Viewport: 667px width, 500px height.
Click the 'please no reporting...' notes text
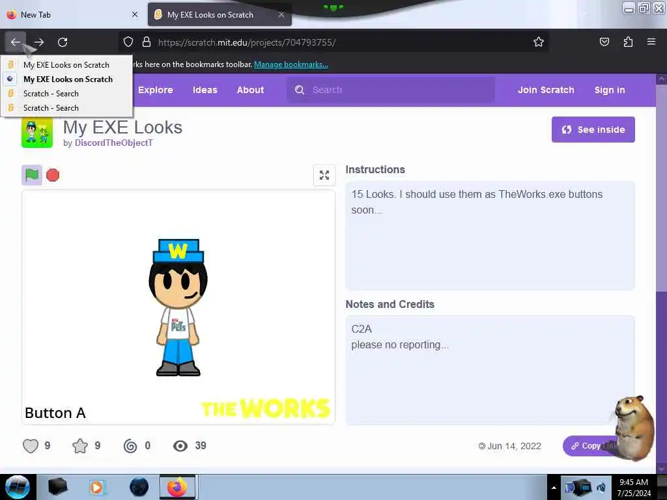[400, 344]
